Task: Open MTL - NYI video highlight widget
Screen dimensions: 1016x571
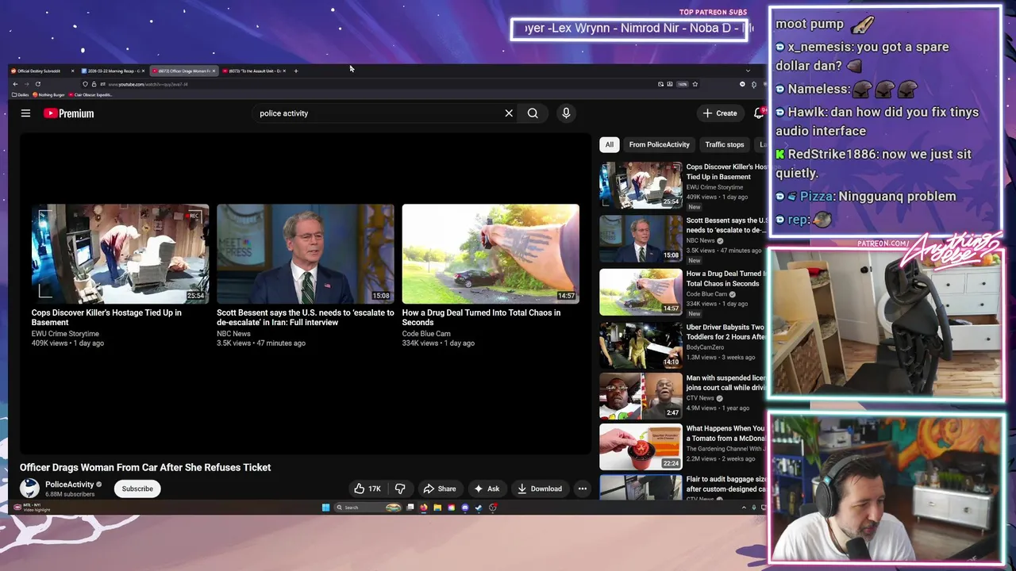Action: 32,507
